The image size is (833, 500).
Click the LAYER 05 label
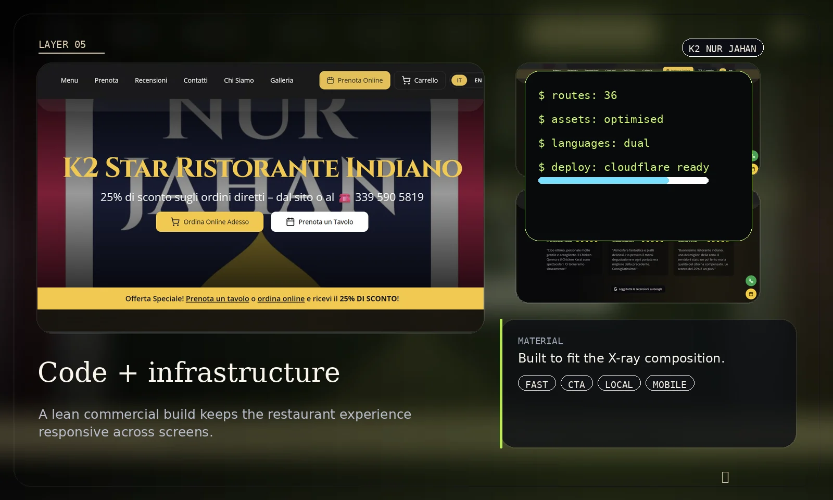tap(62, 45)
